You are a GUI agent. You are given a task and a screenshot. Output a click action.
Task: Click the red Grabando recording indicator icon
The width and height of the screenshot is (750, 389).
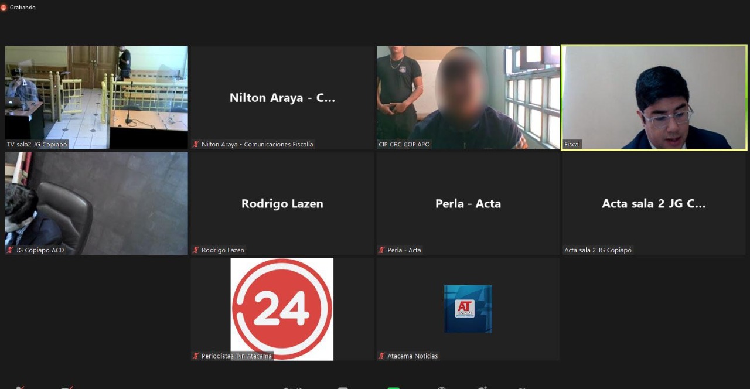[x=4, y=8]
